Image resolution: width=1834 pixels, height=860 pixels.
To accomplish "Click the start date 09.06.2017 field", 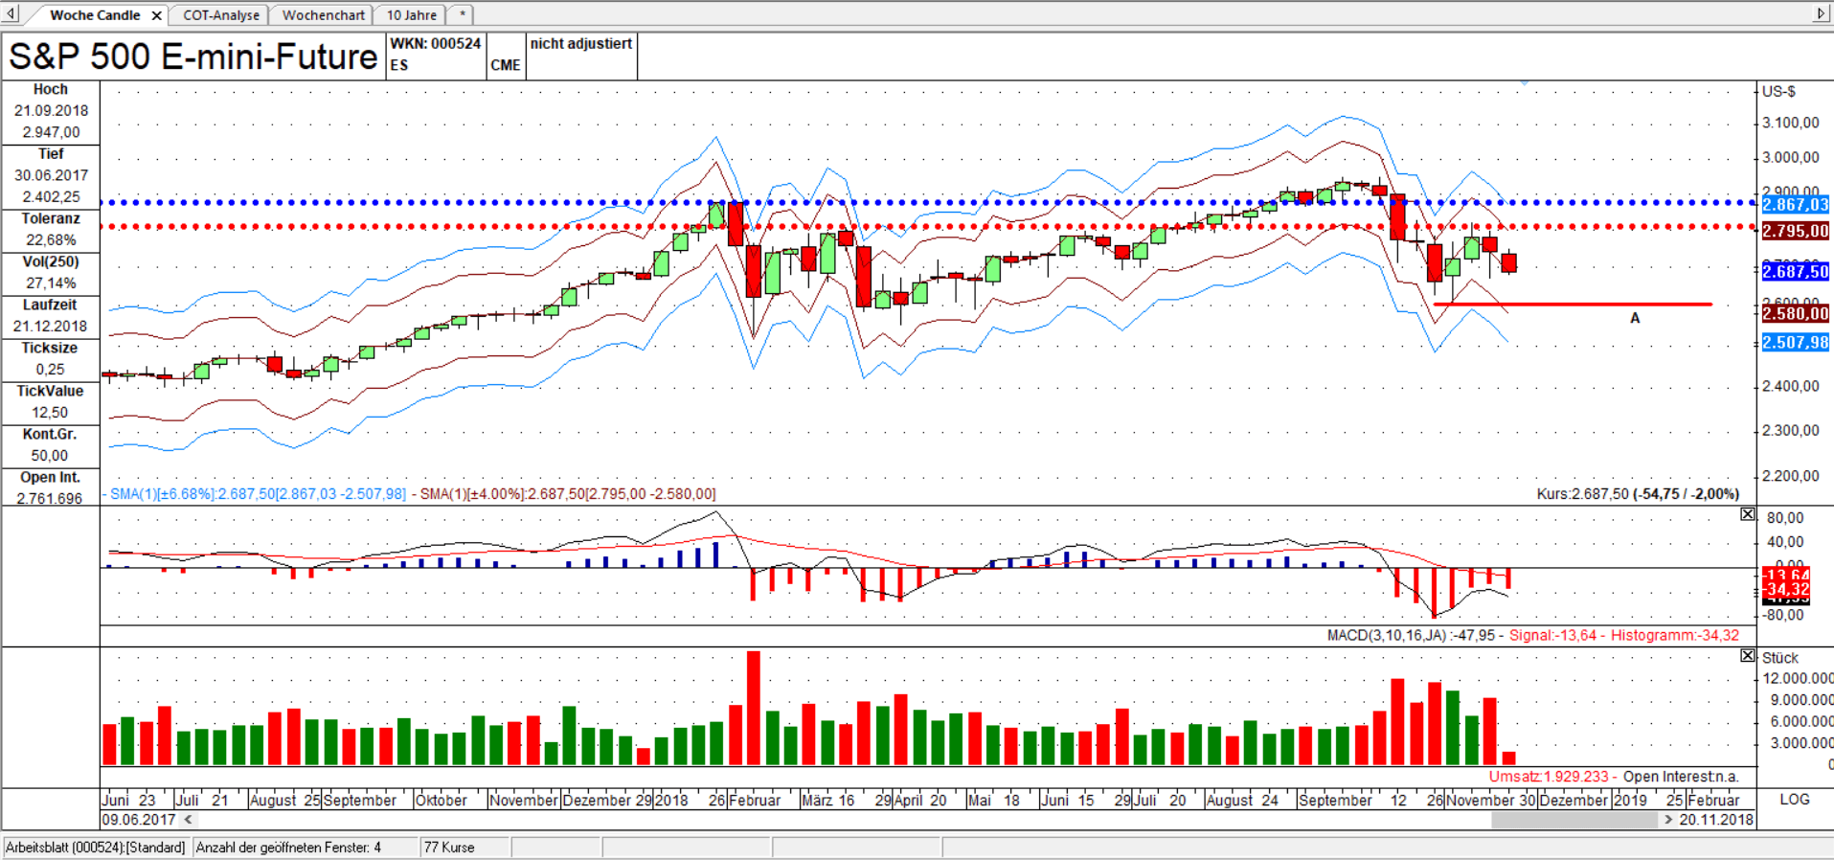I will (139, 820).
